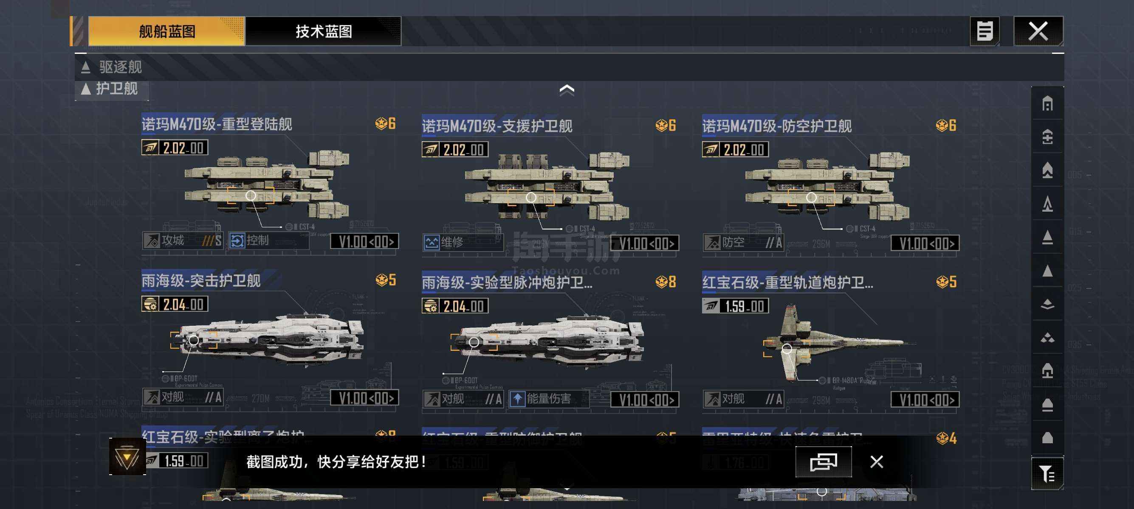
Task: Select three-ships squadron icon in sidebar
Action: click(x=1047, y=338)
